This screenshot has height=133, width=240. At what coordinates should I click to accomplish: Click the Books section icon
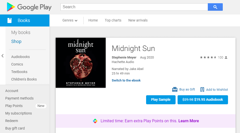coord(9,20)
